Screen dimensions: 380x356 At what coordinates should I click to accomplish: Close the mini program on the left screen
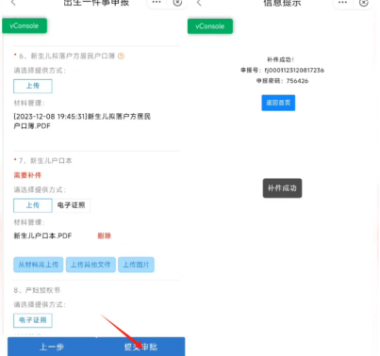pyautogui.click(x=177, y=3)
